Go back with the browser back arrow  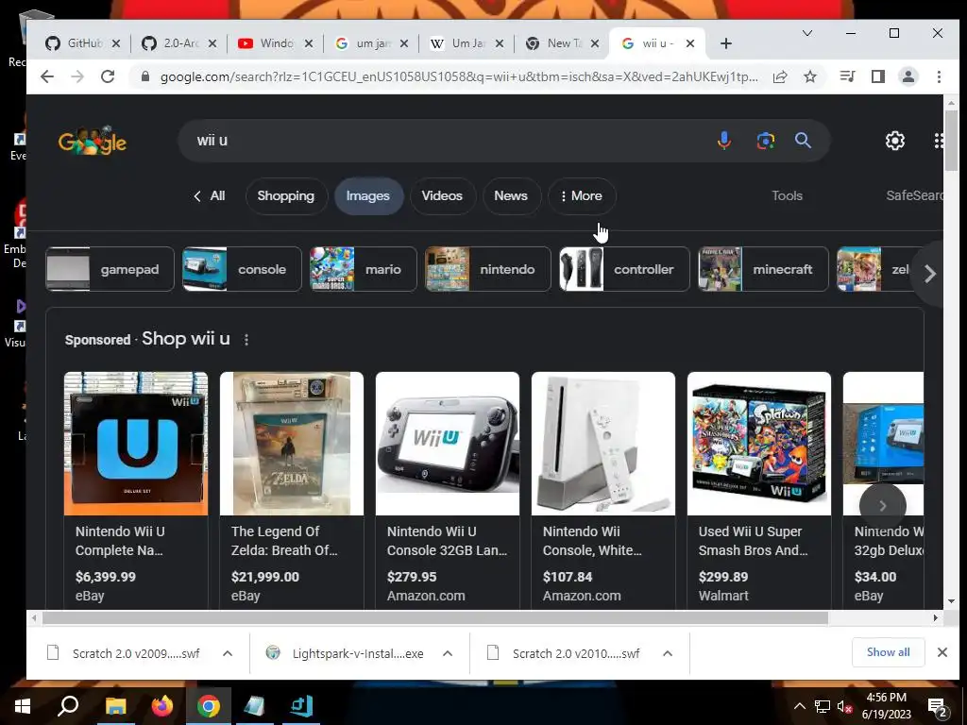47,76
